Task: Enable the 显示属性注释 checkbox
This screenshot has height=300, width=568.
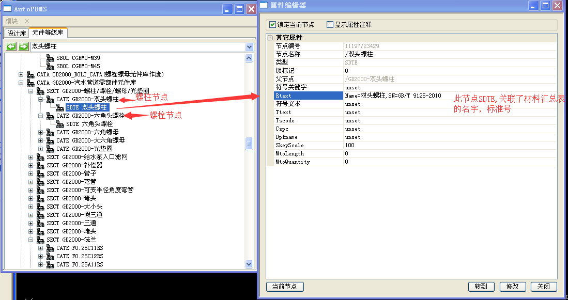Action: coord(330,24)
